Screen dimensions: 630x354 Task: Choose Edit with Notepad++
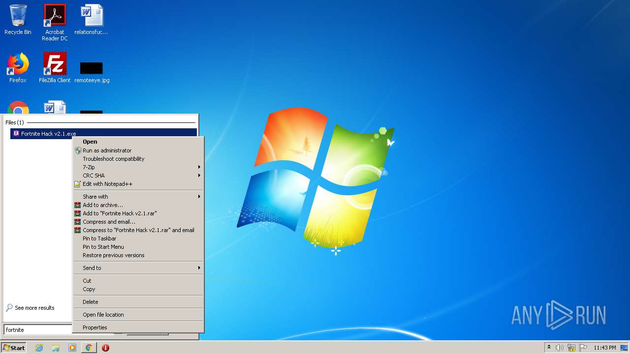138,184
